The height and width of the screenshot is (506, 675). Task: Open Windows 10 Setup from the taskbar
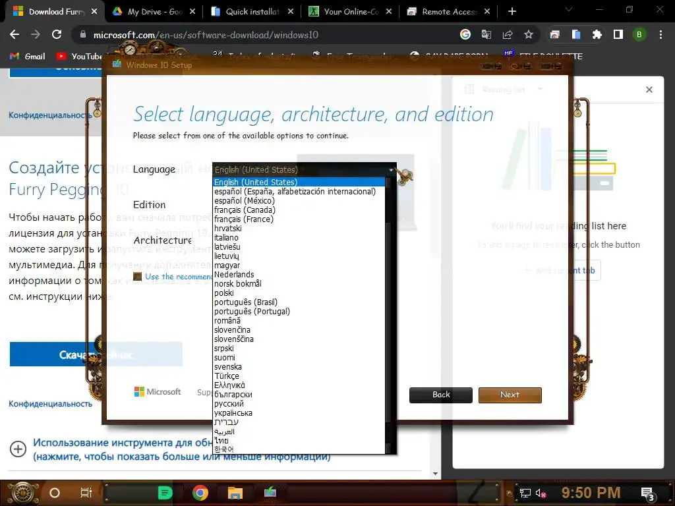click(270, 492)
